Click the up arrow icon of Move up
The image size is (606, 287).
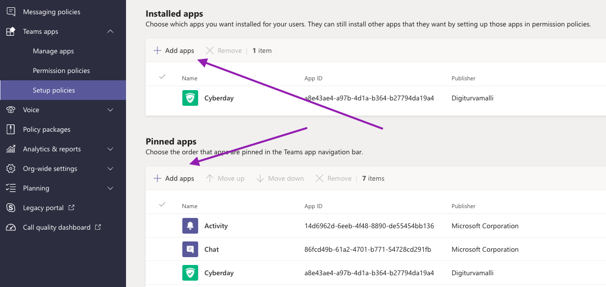coord(210,178)
